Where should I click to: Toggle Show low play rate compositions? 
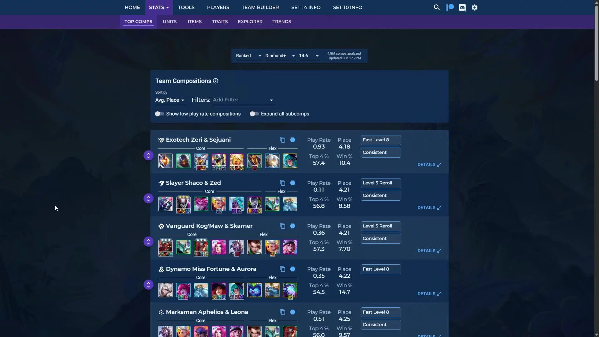pos(159,114)
